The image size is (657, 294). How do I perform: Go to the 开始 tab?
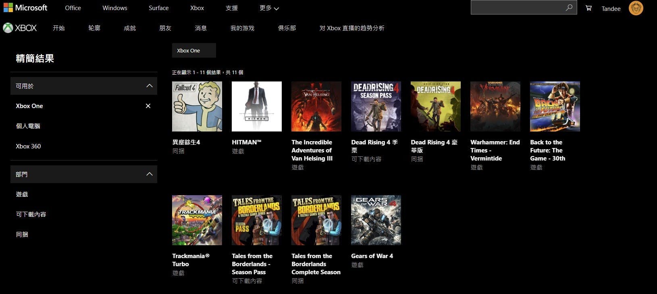59,28
